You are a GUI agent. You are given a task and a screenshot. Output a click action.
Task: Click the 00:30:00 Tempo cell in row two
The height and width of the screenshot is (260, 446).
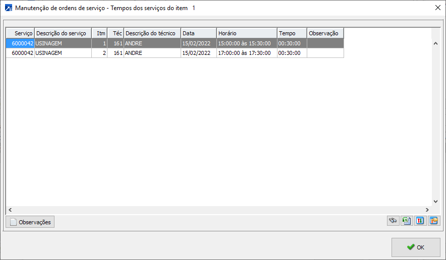coord(292,53)
